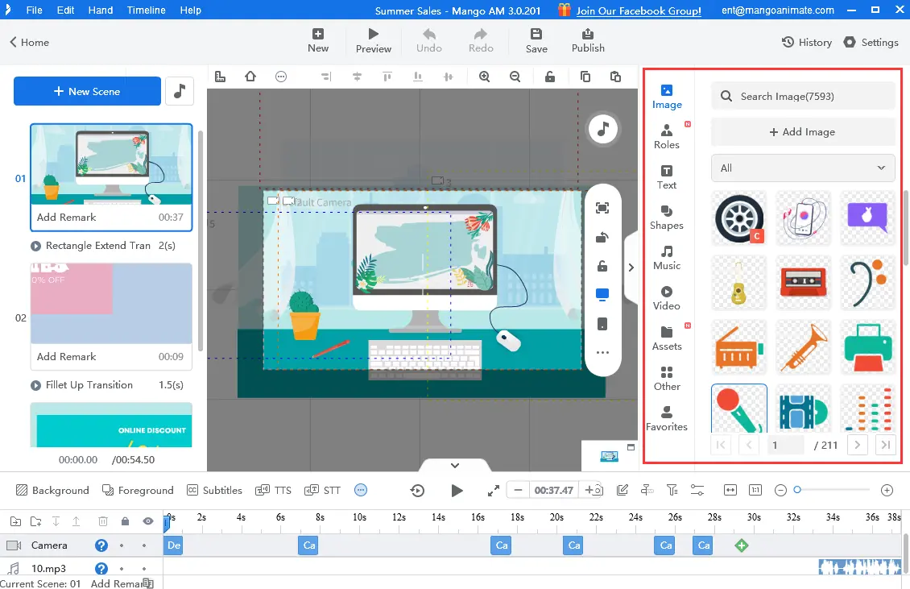This screenshot has width=910, height=589.
Task: Select the Shapes category icon
Action: coord(666,217)
